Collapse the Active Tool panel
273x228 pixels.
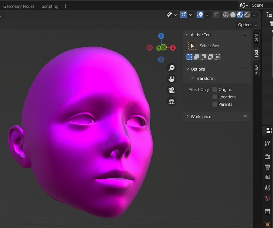(187, 35)
